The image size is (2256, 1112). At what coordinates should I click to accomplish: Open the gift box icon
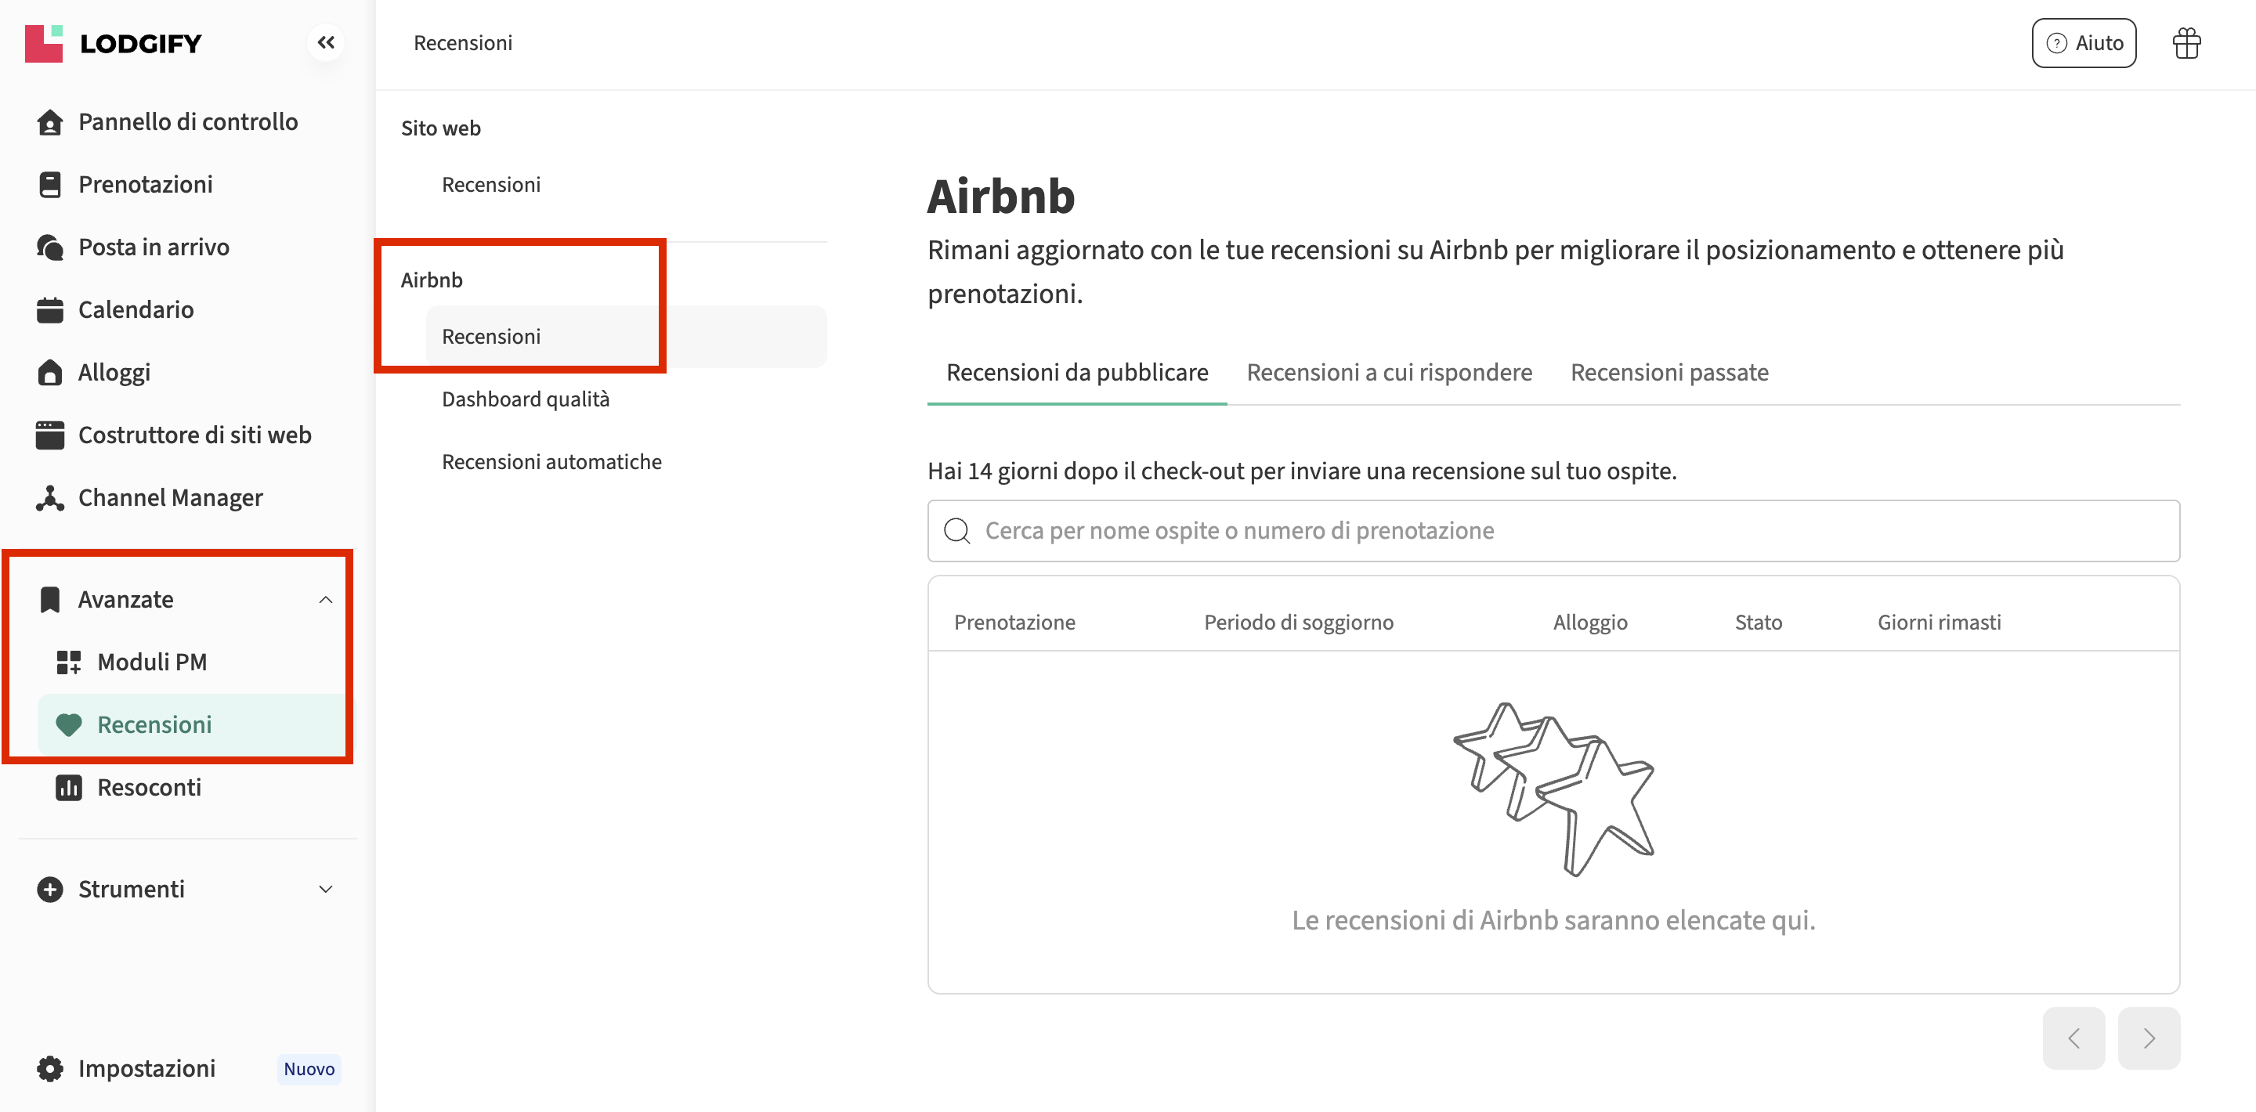pyautogui.click(x=2186, y=43)
